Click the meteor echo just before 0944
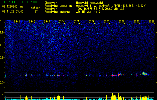157x100 pixels. [59, 75]
